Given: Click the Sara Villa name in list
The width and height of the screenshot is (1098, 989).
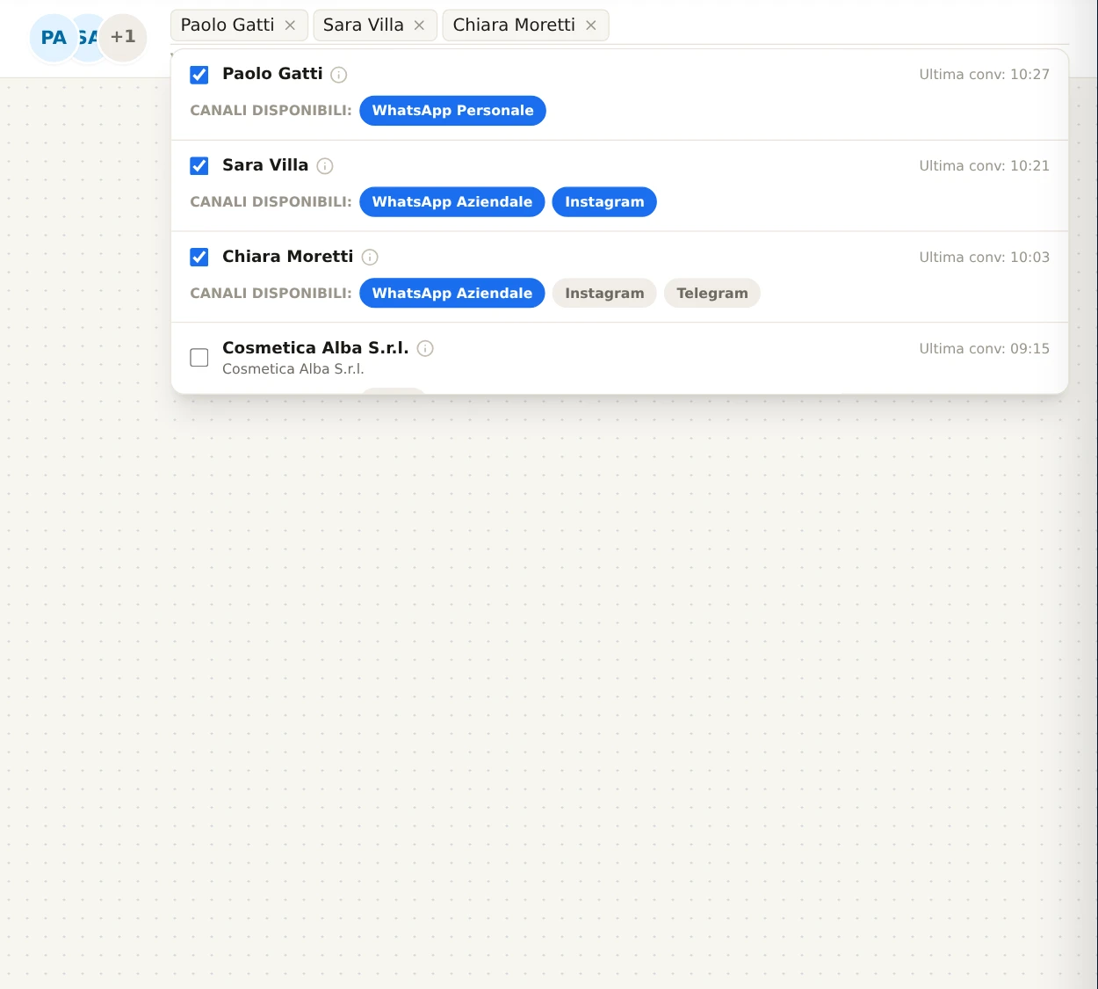Looking at the screenshot, I should click(x=265, y=165).
